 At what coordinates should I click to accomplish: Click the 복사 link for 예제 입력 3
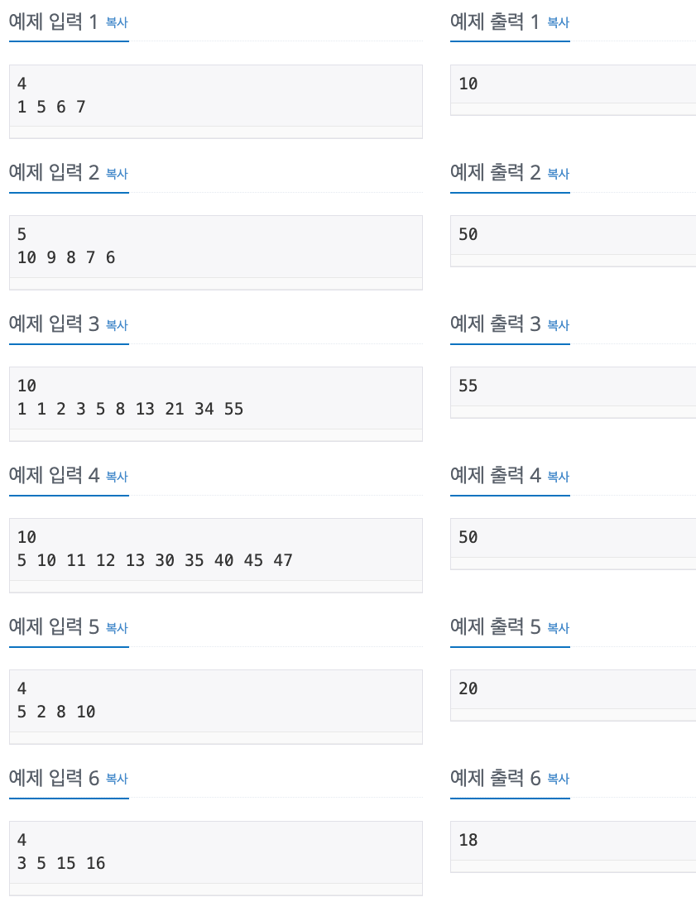[x=116, y=326]
